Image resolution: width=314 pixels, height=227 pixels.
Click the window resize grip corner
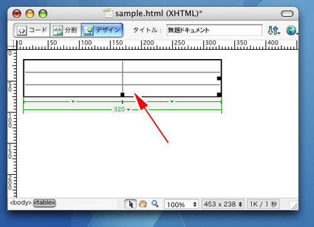[294, 206]
